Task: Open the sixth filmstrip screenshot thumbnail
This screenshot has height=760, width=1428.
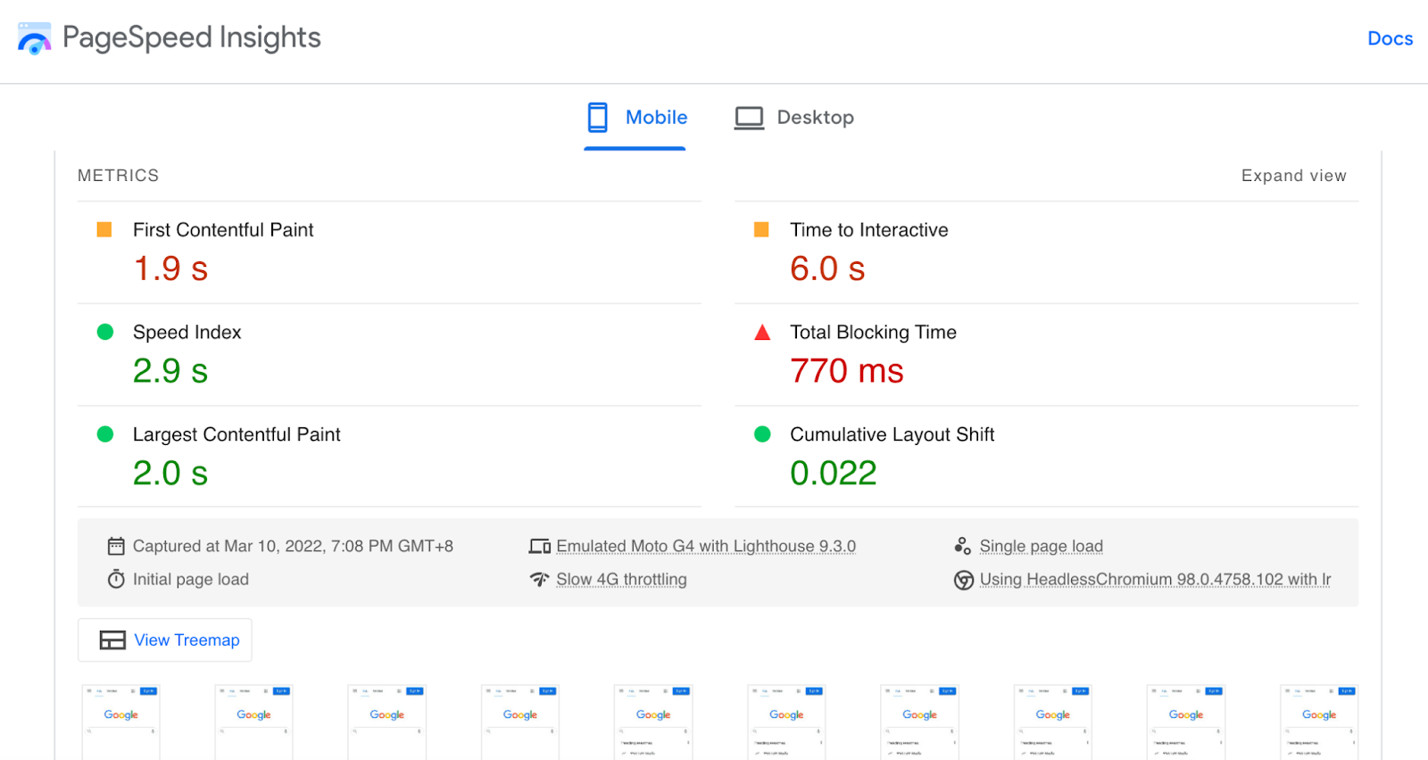Action: pos(786,723)
